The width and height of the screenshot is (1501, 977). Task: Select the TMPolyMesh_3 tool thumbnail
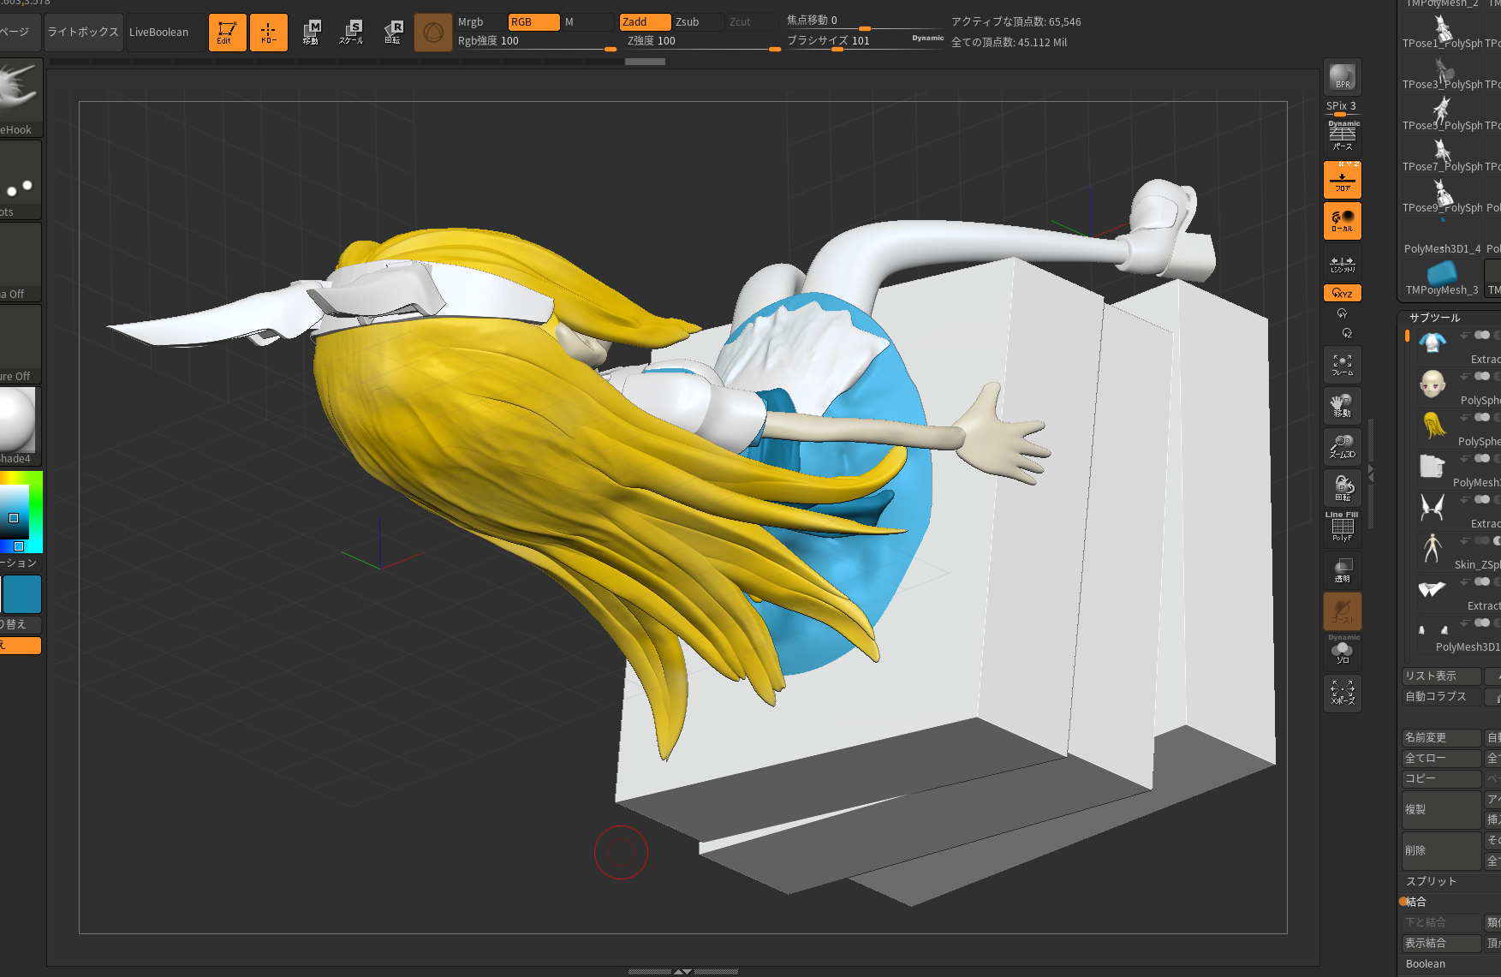[1442, 279]
